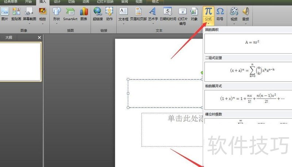292x167 pixels.
Task: Insert a chart with 图表
Action: click(84, 11)
